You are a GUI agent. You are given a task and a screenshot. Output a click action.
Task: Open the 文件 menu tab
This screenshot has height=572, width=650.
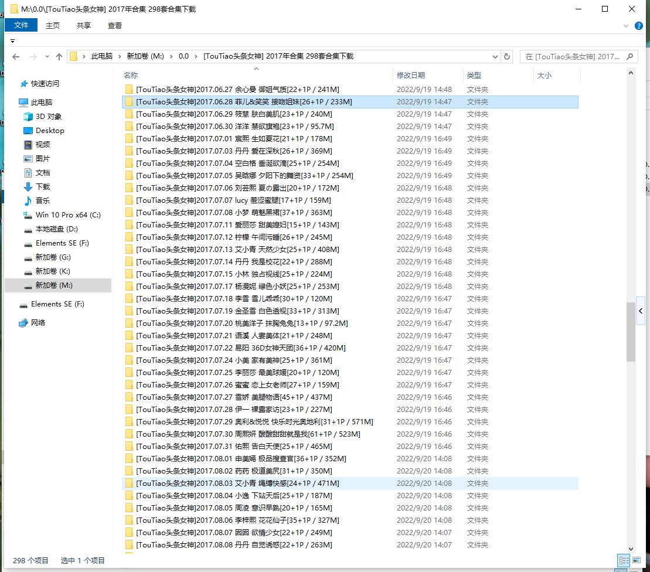click(x=21, y=25)
